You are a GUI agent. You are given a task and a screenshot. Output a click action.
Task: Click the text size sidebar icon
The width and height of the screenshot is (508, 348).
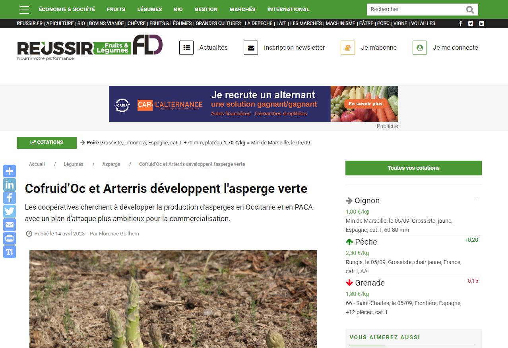(10, 252)
